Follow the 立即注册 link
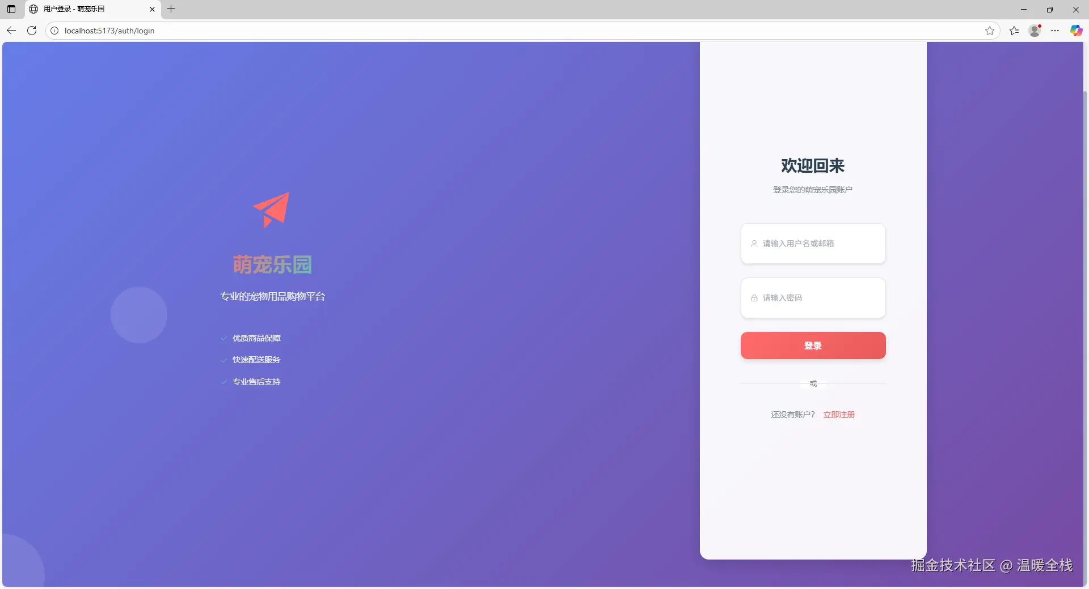1089x589 pixels. click(x=839, y=415)
